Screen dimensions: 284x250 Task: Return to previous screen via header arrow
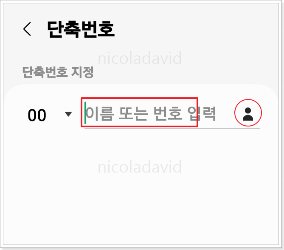pyautogui.click(x=27, y=29)
